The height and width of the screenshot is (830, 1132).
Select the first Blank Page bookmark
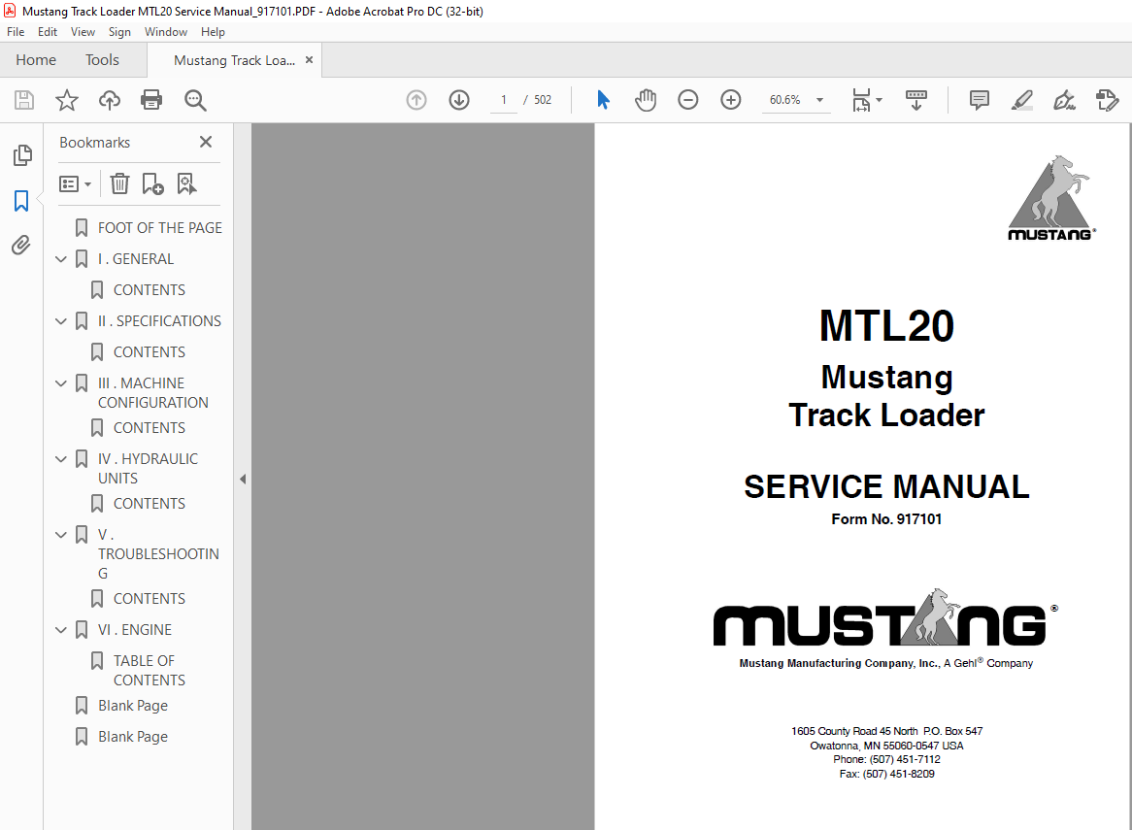pyautogui.click(x=133, y=705)
